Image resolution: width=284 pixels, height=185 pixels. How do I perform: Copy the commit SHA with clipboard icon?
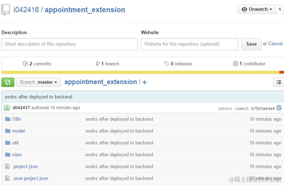279,108
